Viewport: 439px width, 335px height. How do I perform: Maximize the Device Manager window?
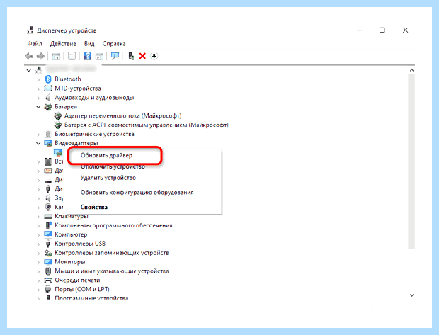pos(382,30)
